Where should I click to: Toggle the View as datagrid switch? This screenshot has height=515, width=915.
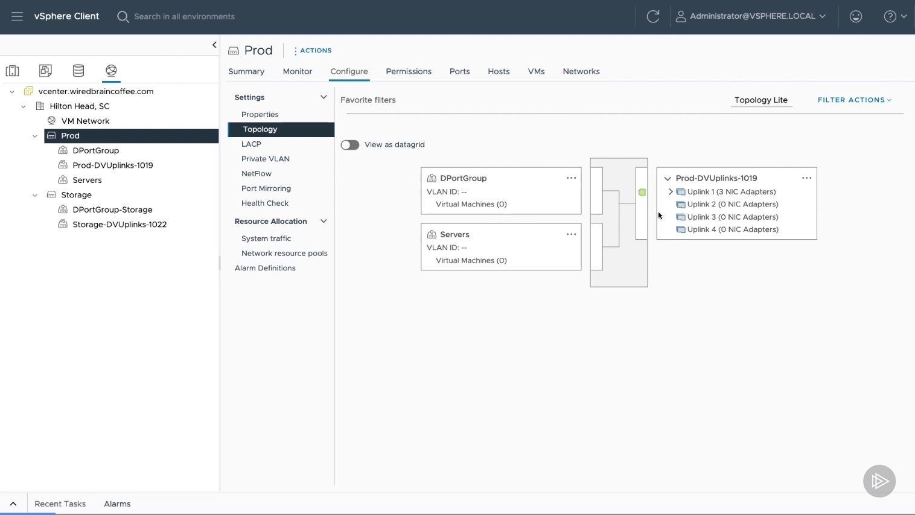coord(350,145)
